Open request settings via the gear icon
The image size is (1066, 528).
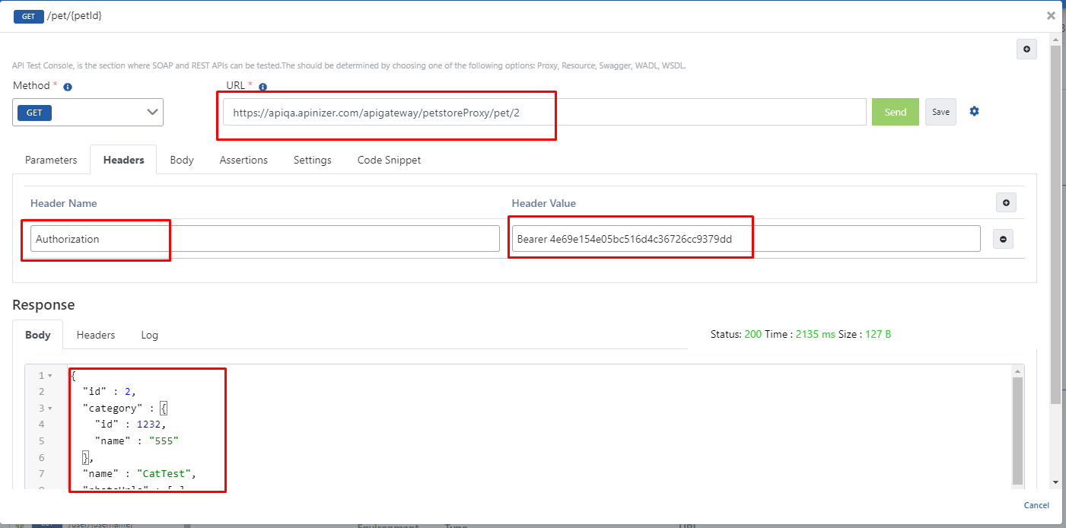pyautogui.click(x=974, y=111)
